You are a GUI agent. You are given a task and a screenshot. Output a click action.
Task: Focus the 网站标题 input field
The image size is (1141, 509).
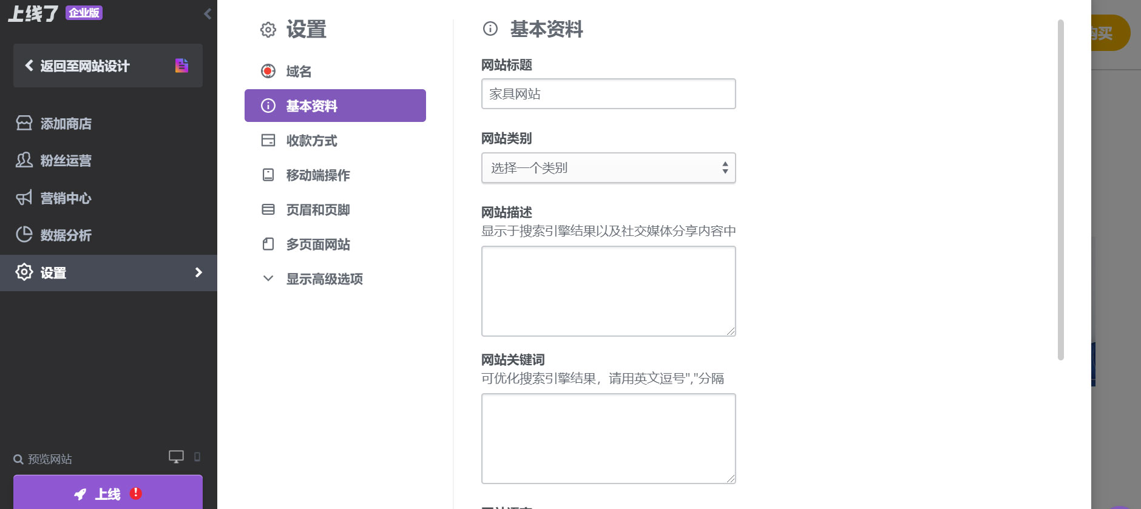point(609,94)
